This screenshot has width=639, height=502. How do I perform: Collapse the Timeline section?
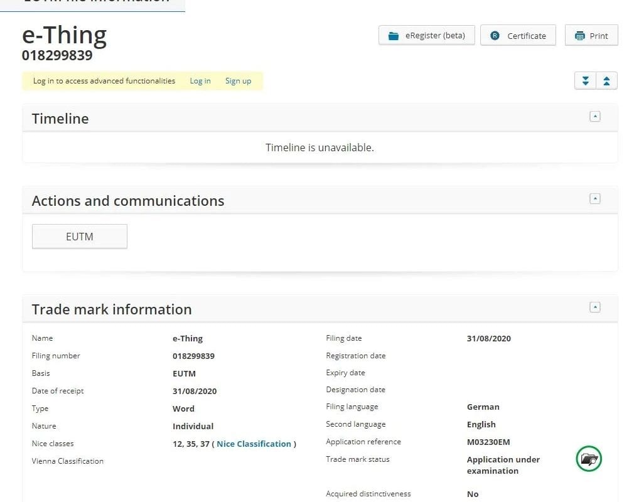tap(595, 117)
